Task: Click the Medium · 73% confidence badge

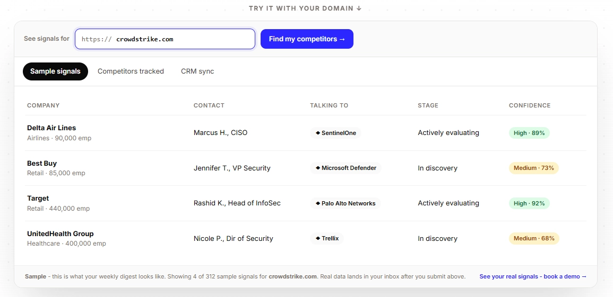Action: click(533, 168)
